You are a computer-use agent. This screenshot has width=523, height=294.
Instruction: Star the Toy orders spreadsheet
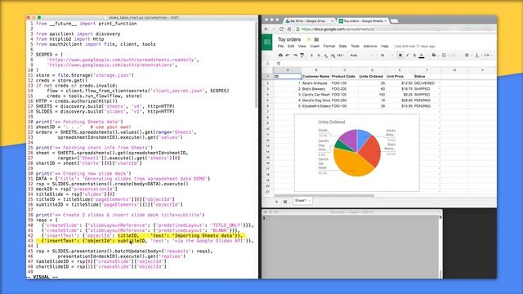click(x=309, y=39)
